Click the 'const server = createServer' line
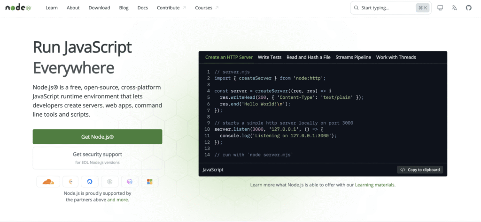 tap(273, 91)
